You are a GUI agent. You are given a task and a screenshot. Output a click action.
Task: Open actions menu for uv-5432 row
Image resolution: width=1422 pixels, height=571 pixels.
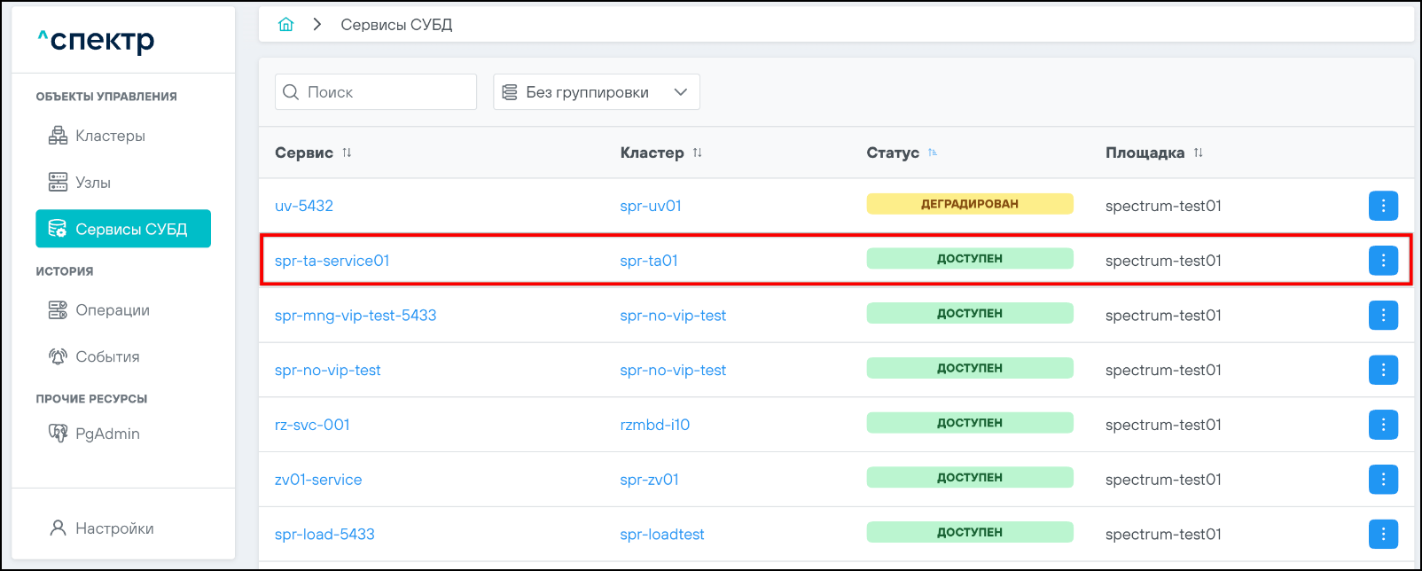(x=1383, y=206)
